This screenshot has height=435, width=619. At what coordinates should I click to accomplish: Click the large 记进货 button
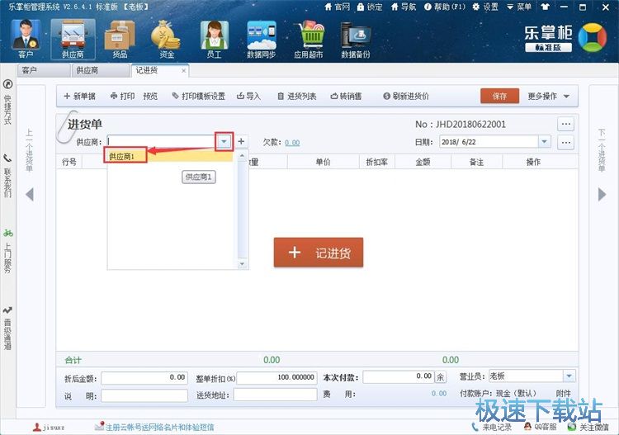[x=319, y=253]
